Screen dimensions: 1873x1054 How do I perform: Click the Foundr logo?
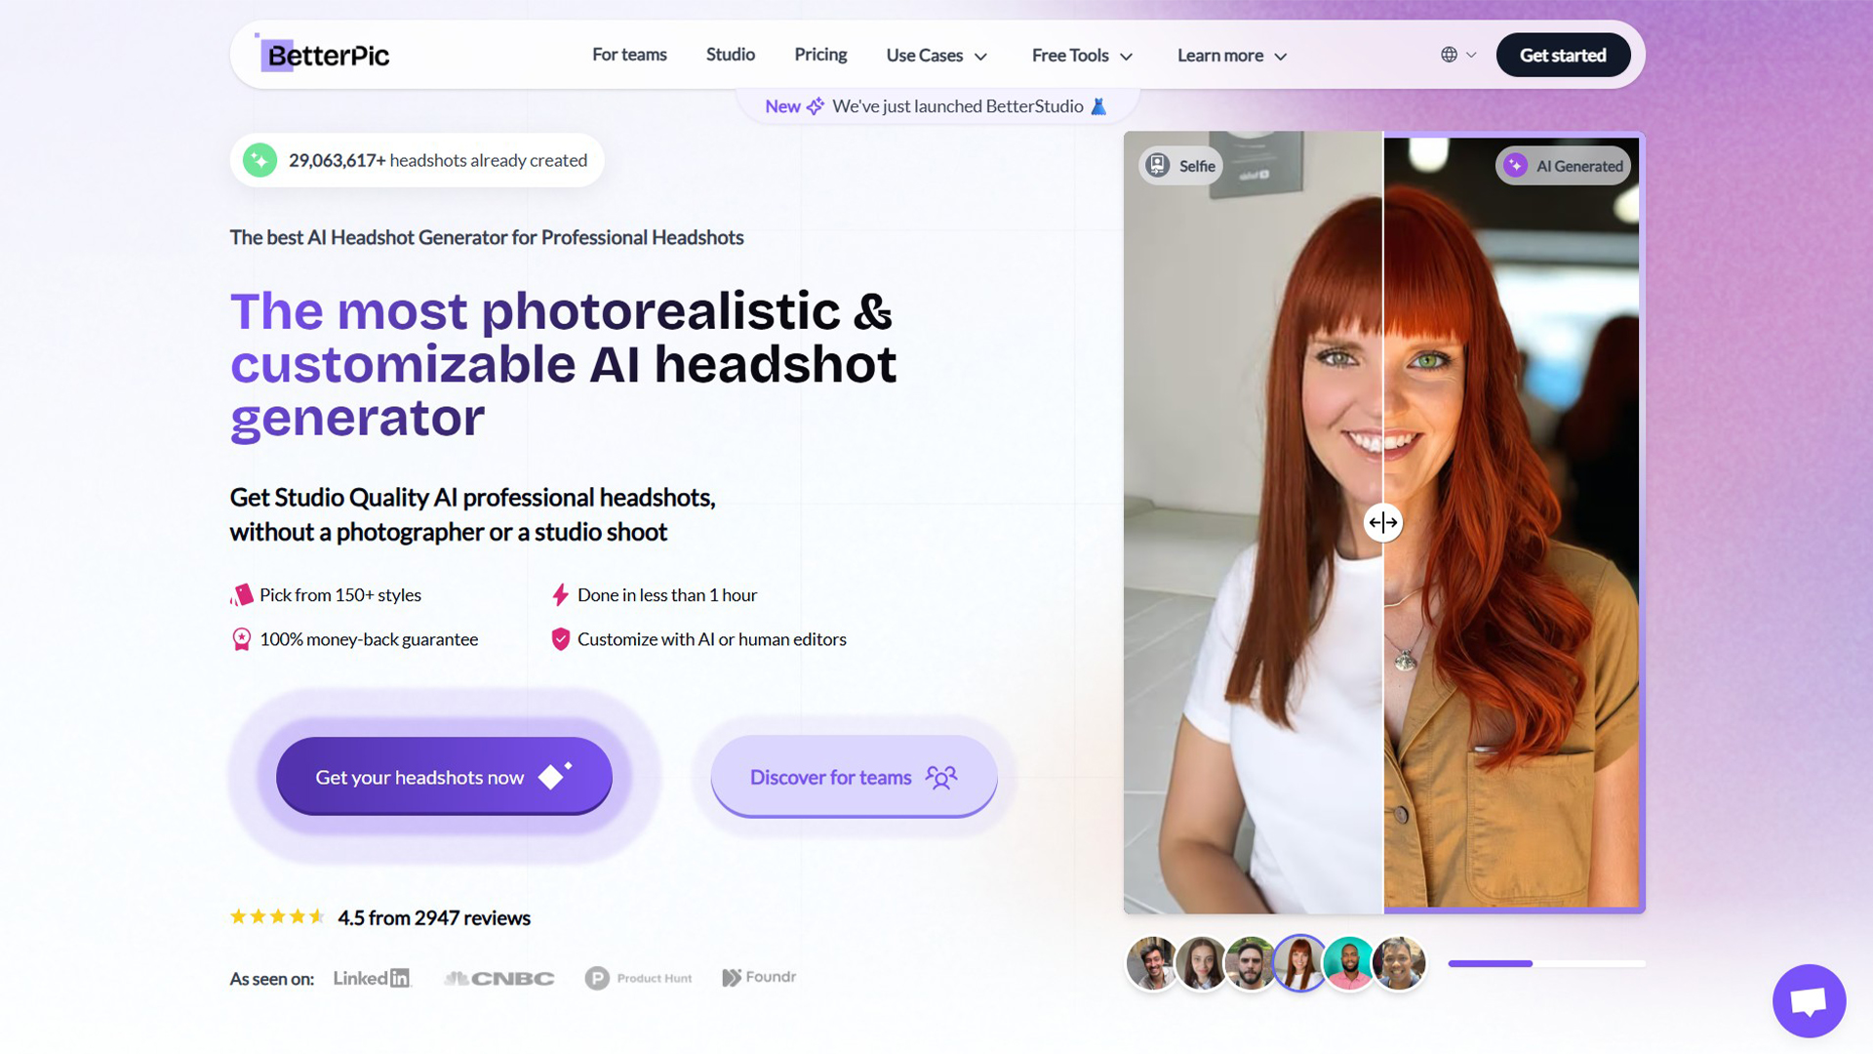(759, 977)
